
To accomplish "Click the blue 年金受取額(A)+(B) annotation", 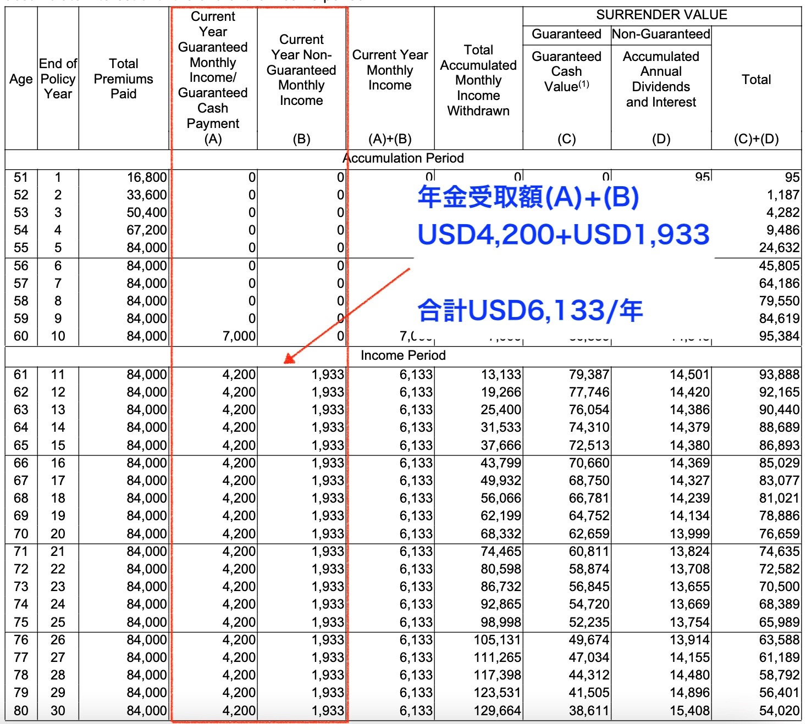I will (x=528, y=197).
